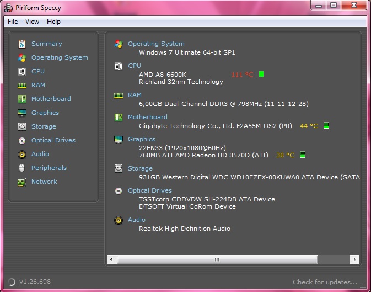
Task: Click the Graphics heading link in summary
Action: point(142,139)
